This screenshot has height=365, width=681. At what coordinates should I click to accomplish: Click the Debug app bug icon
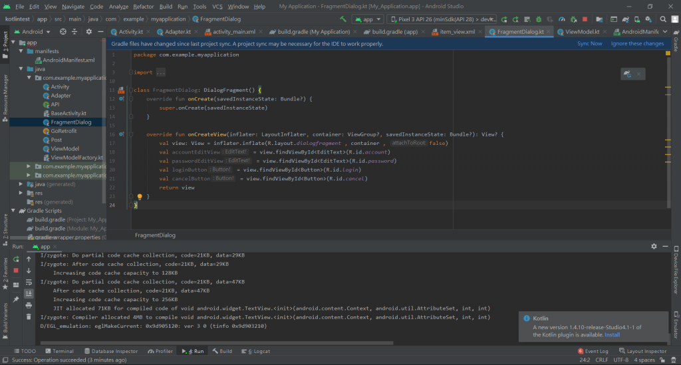pos(539,19)
